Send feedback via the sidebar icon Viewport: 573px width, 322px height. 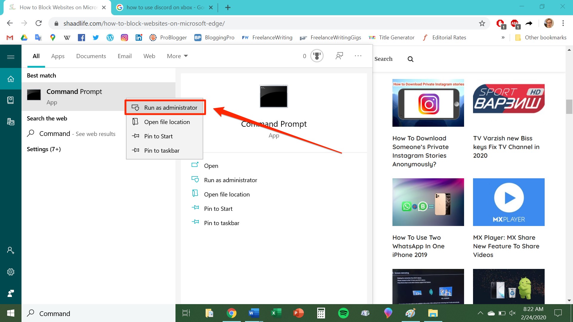point(11,293)
